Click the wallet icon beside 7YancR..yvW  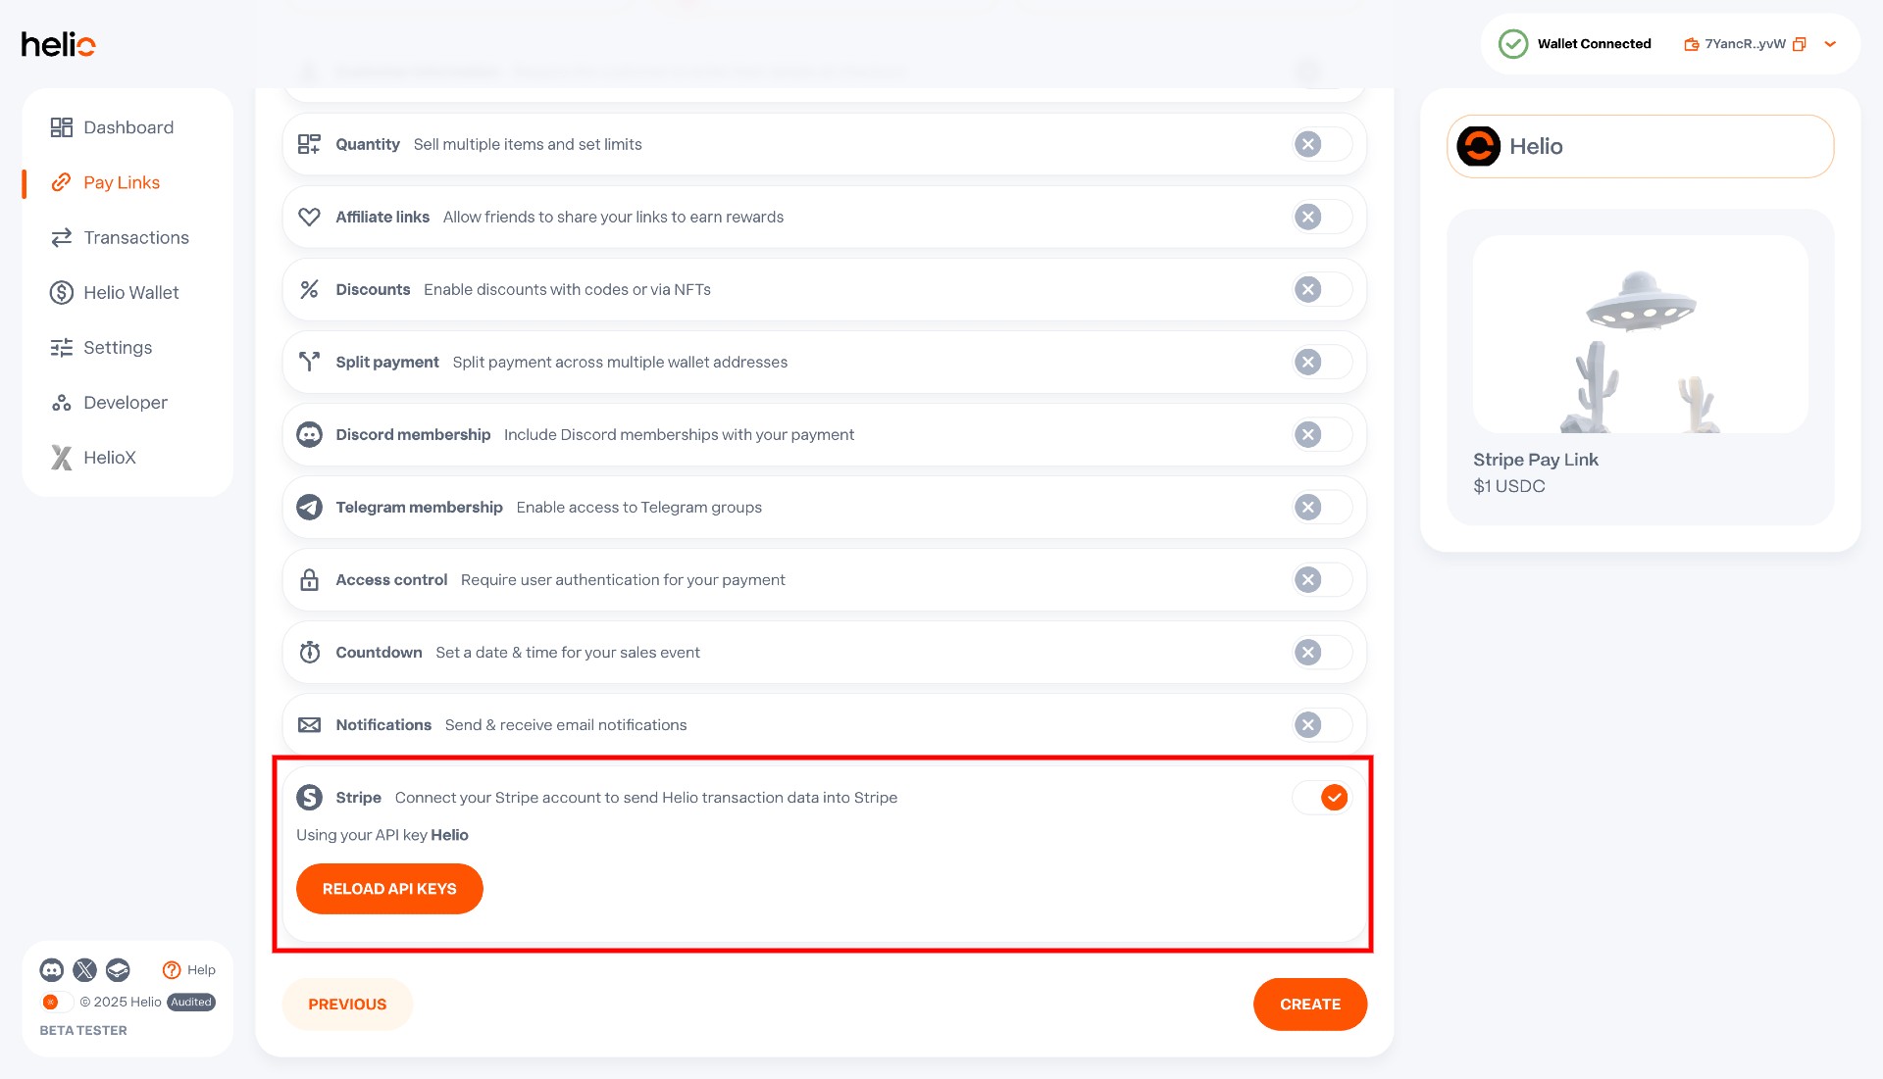1691,44
